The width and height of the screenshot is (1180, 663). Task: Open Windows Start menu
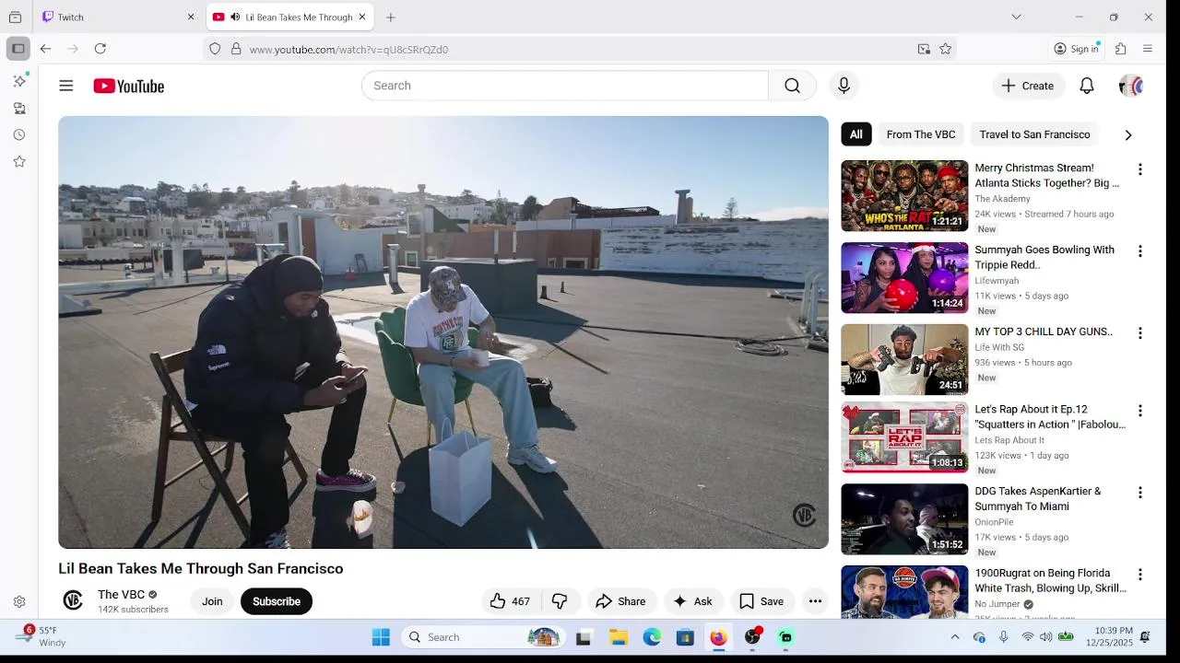(381, 637)
